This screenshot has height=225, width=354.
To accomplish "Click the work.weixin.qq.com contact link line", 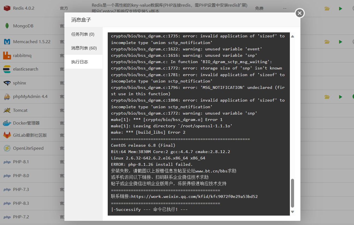I will point(184,197).
